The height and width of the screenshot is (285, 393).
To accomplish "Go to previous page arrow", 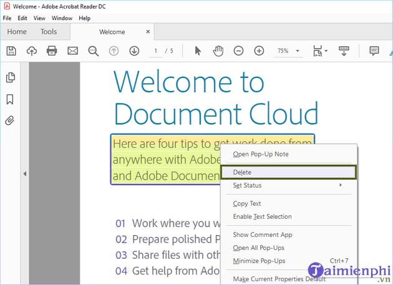I will [114, 51].
